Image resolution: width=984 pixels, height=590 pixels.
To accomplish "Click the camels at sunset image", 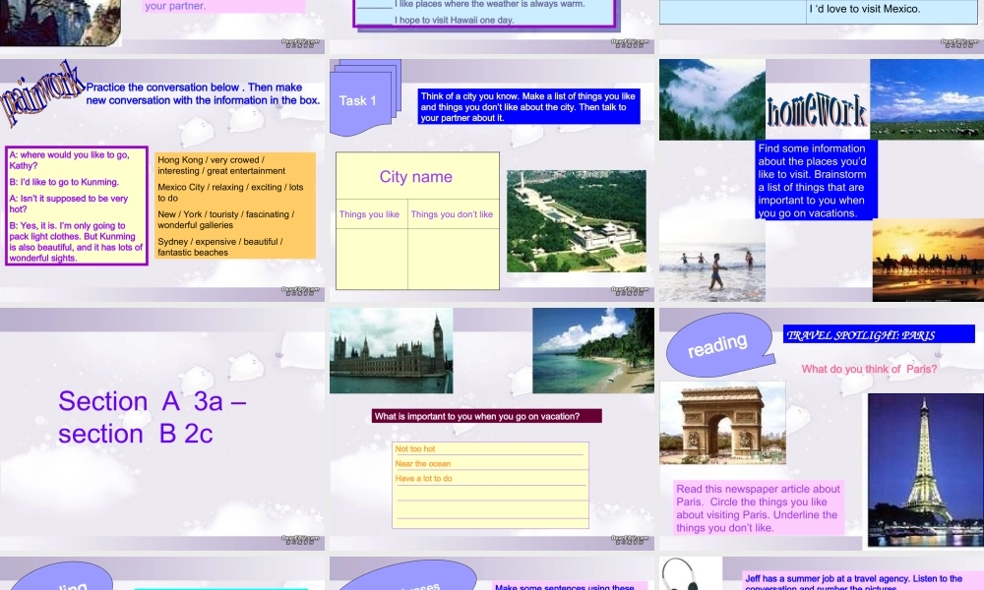I will point(927,260).
